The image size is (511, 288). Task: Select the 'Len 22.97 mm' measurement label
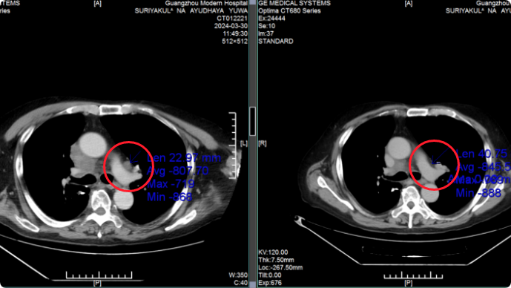(x=184, y=158)
